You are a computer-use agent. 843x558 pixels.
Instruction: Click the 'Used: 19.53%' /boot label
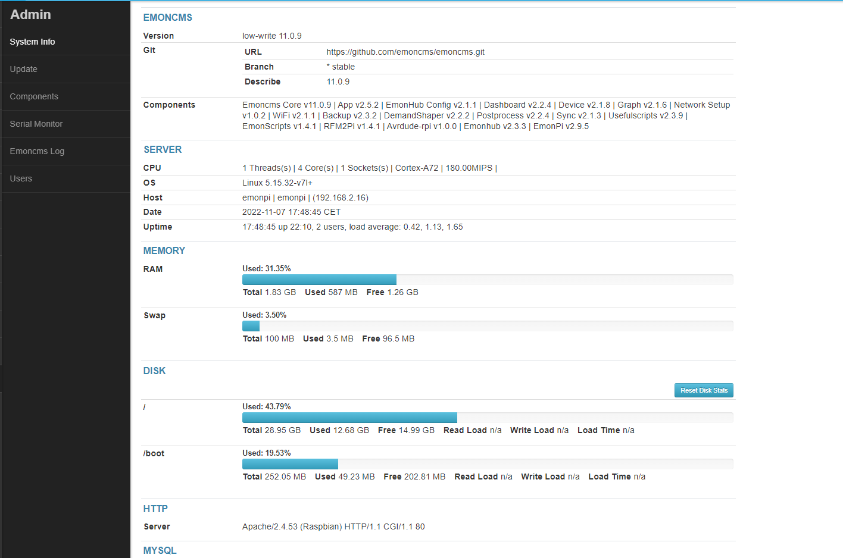tap(267, 453)
